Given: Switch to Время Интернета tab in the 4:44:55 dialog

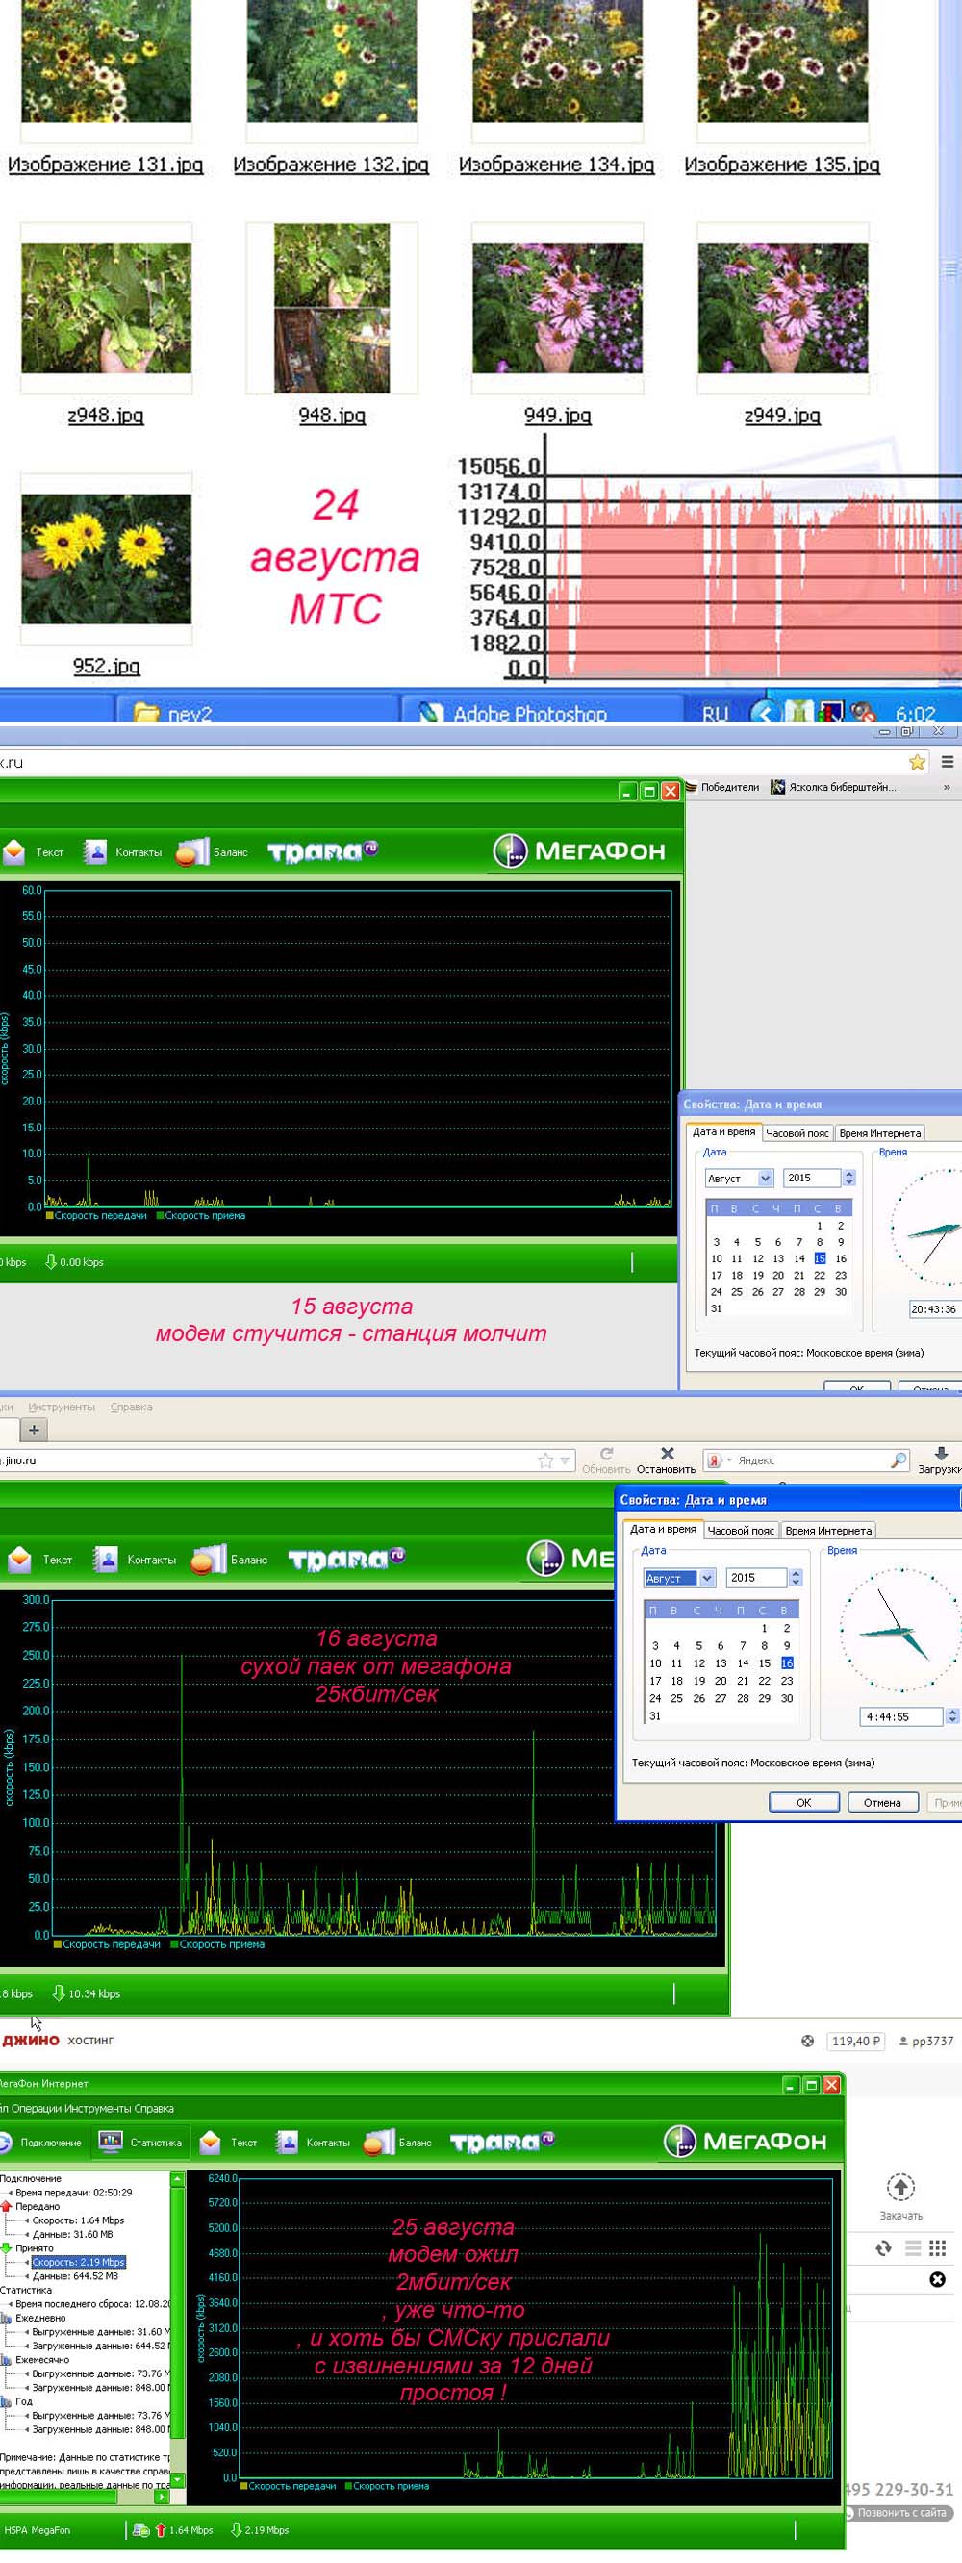Looking at the screenshot, I should (828, 1531).
